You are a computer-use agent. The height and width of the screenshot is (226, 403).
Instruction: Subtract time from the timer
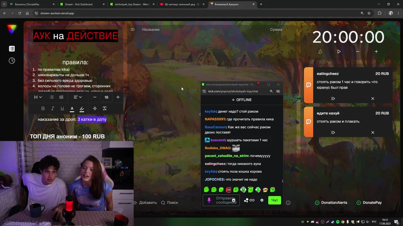click(358, 51)
